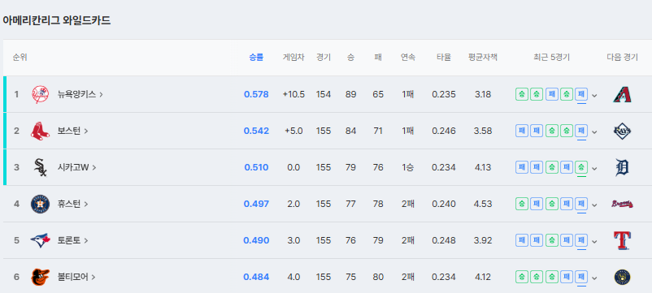
Task: Click the 아메리칸리그 와일드카드 heading
Action: click(x=57, y=20)
